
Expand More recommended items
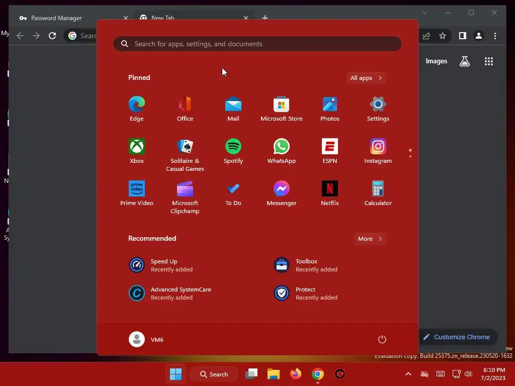coord(370,239)
